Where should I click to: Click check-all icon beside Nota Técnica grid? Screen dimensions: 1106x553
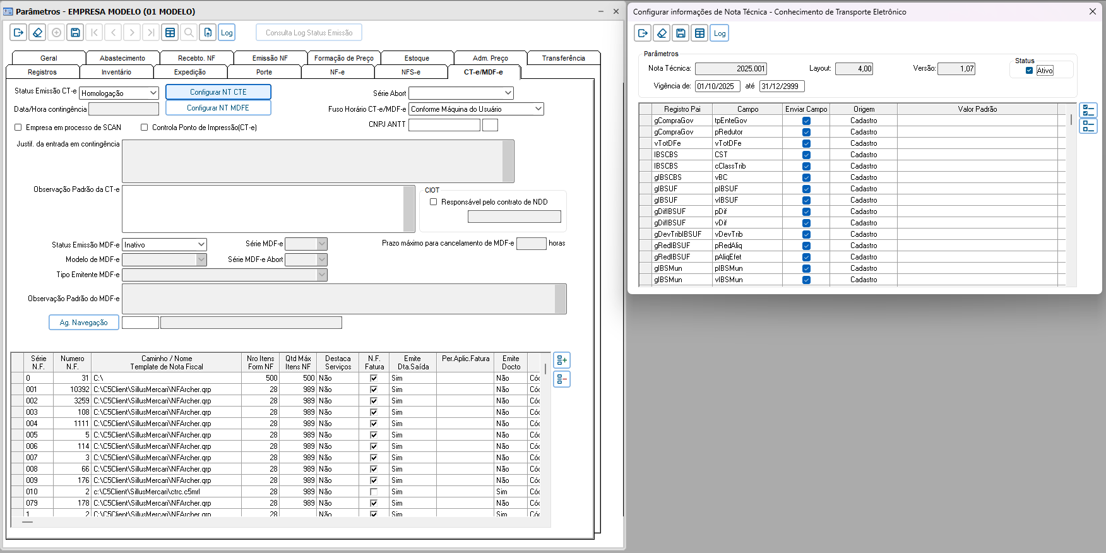pyautogui.click(x=1088, y=110)
